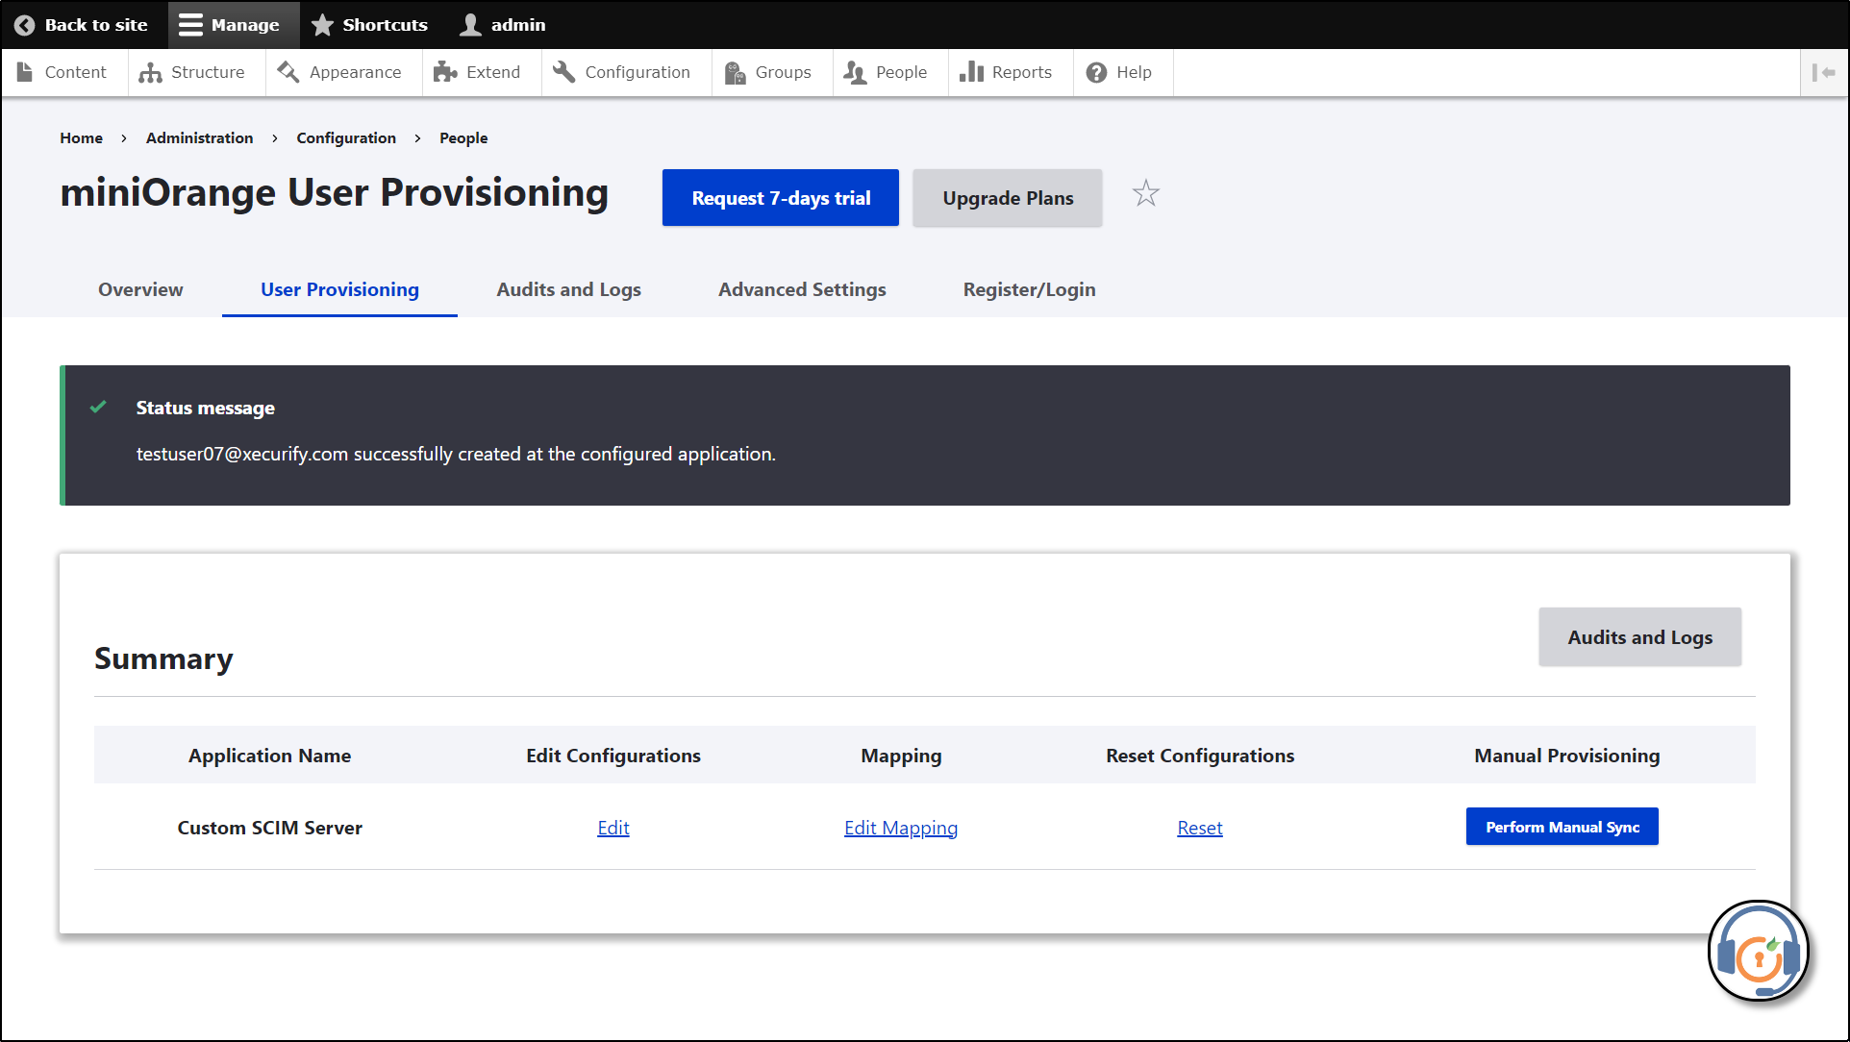Navigate to Home via the breadcrumb
The width and height of the screenshot is (1850, 1042).
(81, 137)
